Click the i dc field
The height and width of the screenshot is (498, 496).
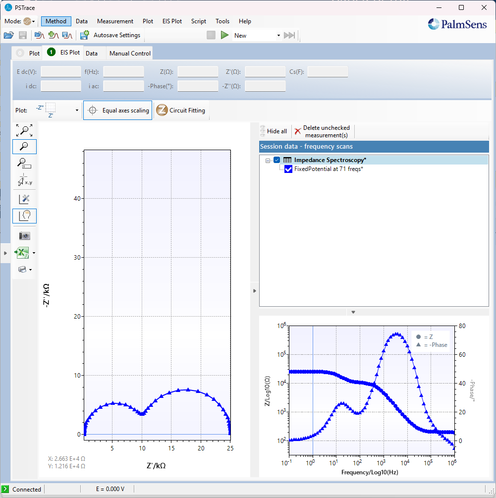pos(60,86)
